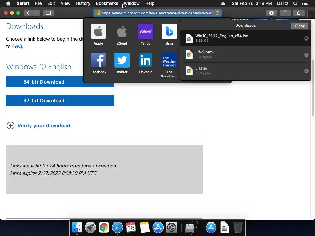Click the Safari Downloads toolbar button
This screenshot has width=315, height=236.
tap(271, 13)
